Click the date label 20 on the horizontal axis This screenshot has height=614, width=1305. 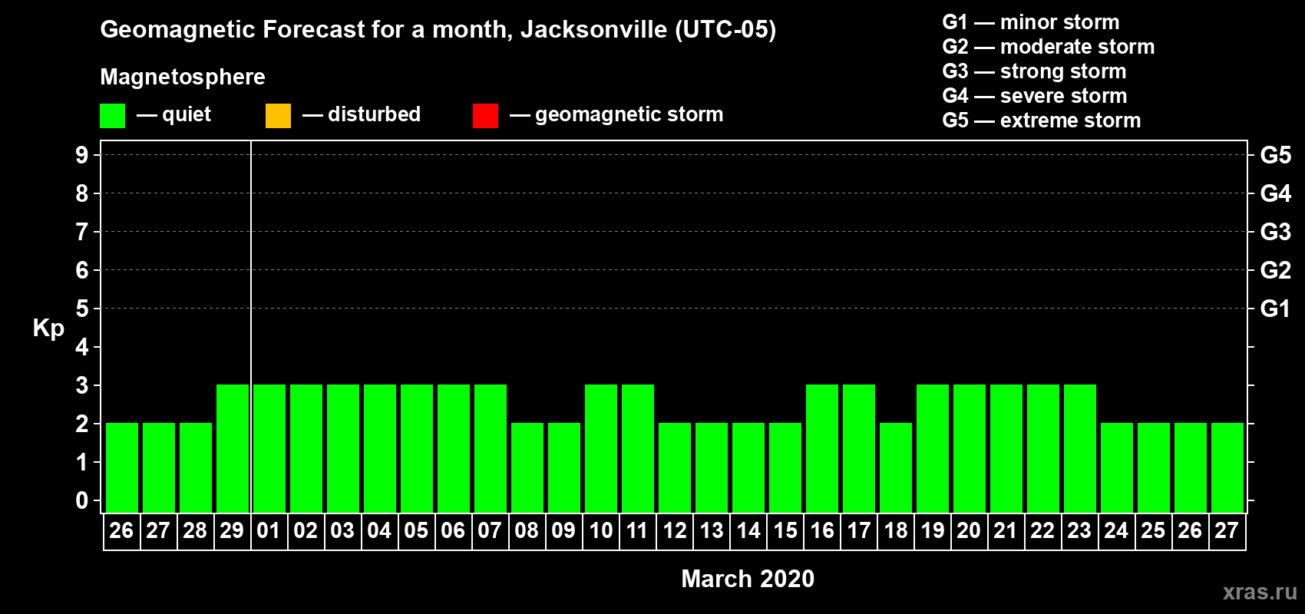(969, 531)
